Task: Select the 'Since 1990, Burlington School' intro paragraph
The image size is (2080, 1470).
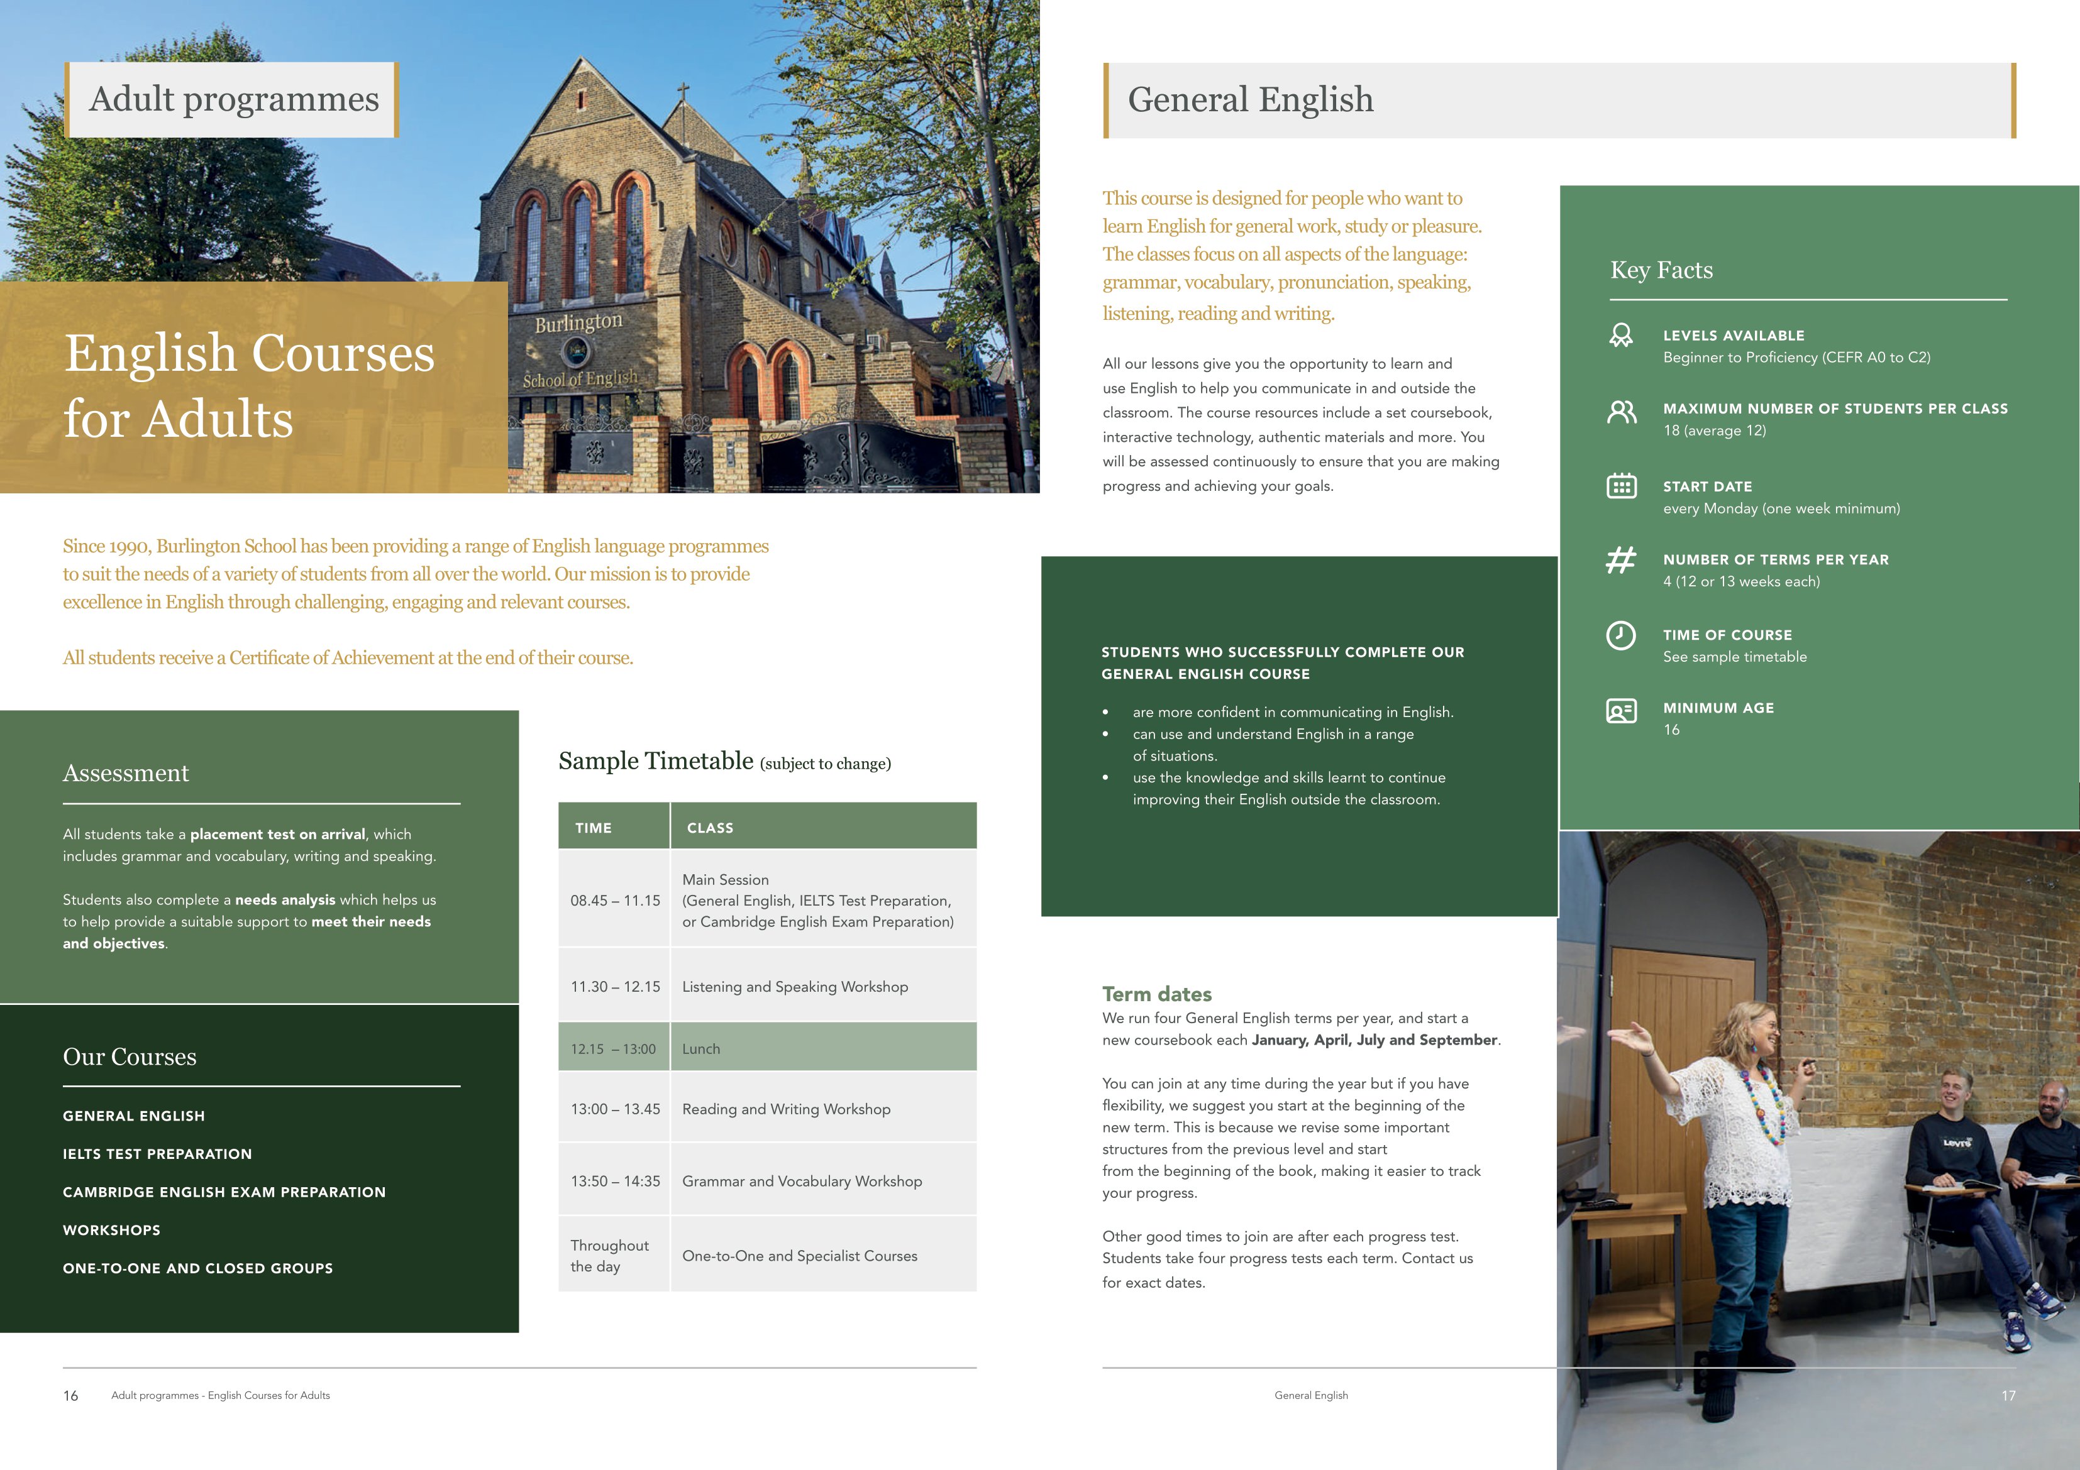Action: click(415, 574)
